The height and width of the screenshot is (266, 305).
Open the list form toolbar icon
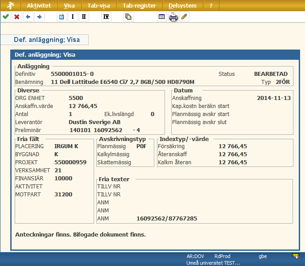[162, 17]
